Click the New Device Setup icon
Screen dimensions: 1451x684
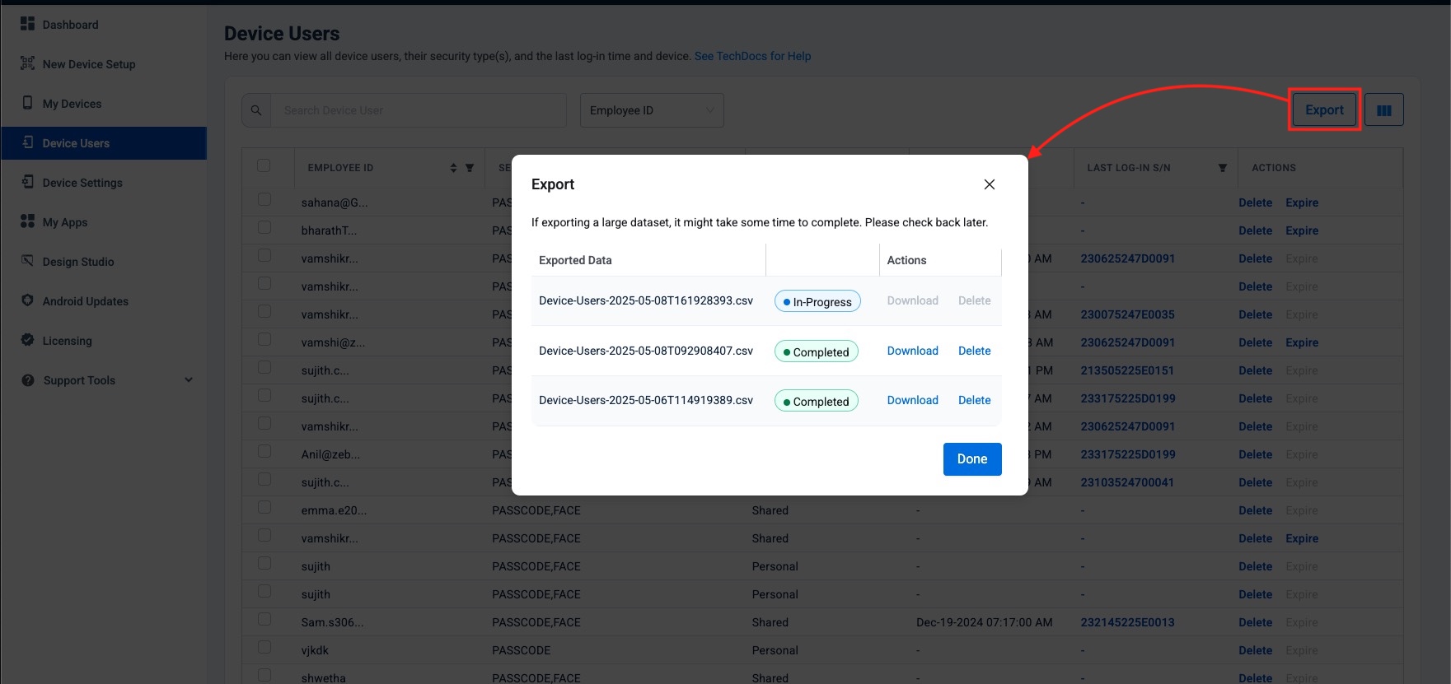tap(27, 63)
